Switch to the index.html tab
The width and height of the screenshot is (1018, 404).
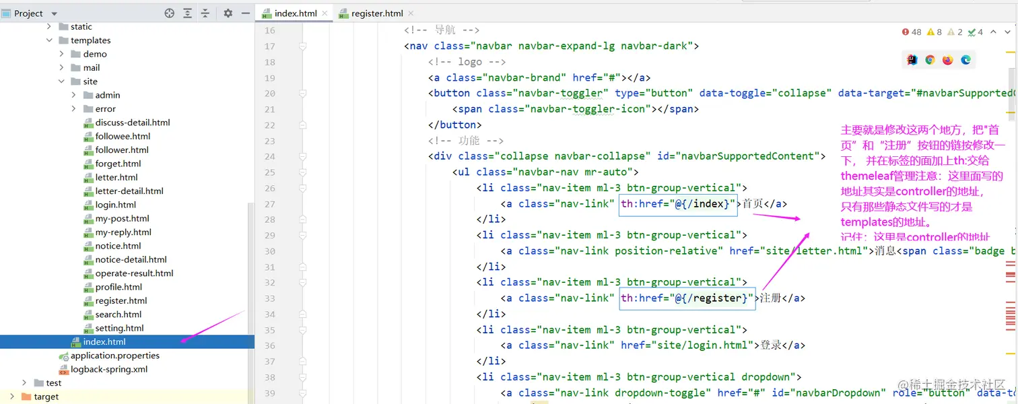click(296, 13)
